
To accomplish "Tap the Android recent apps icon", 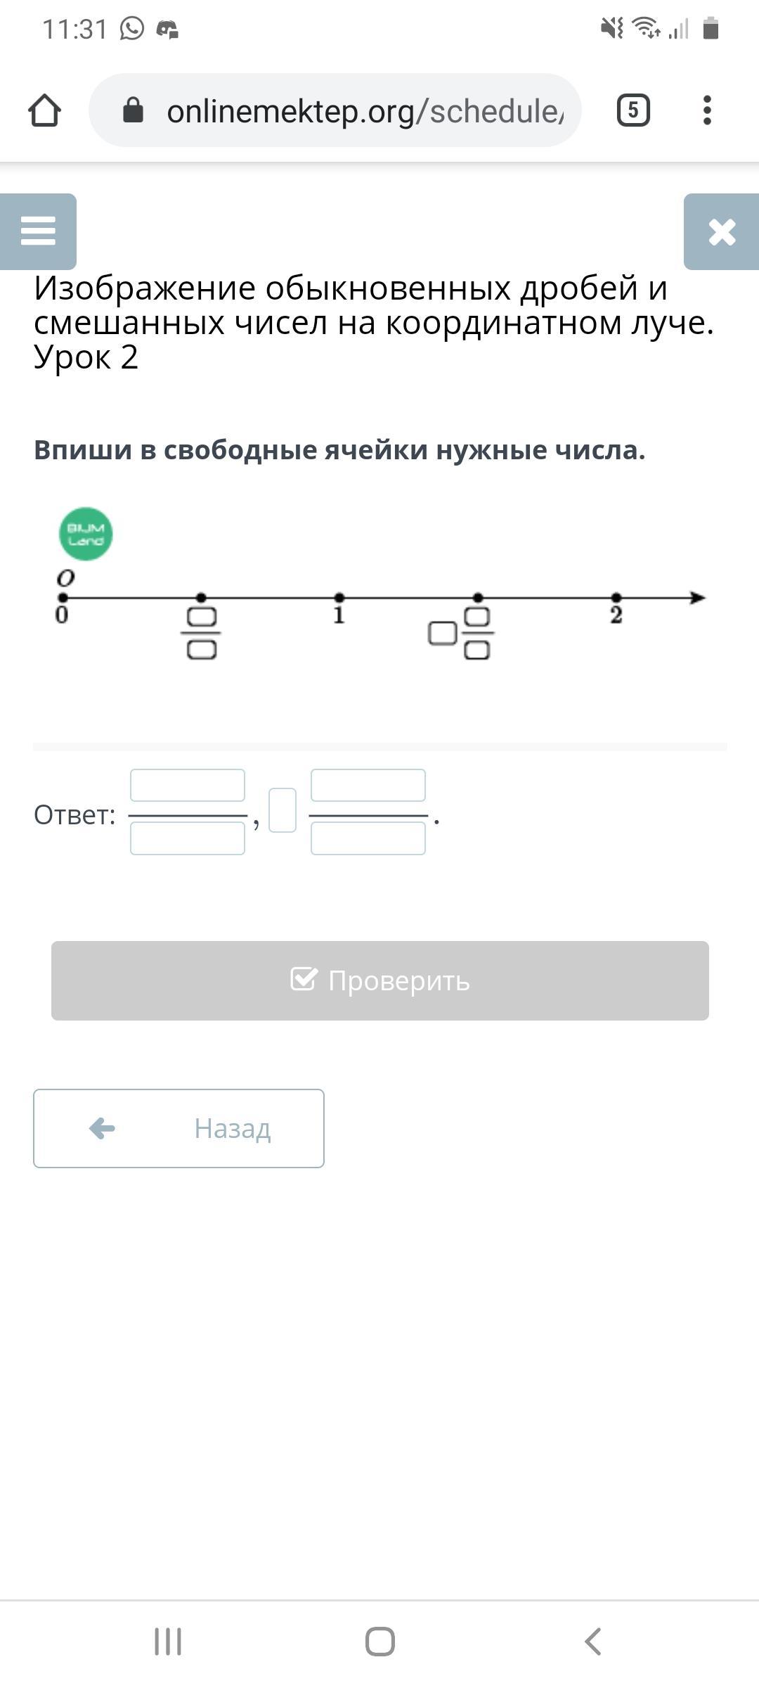I will click(x=168, y=1642).
